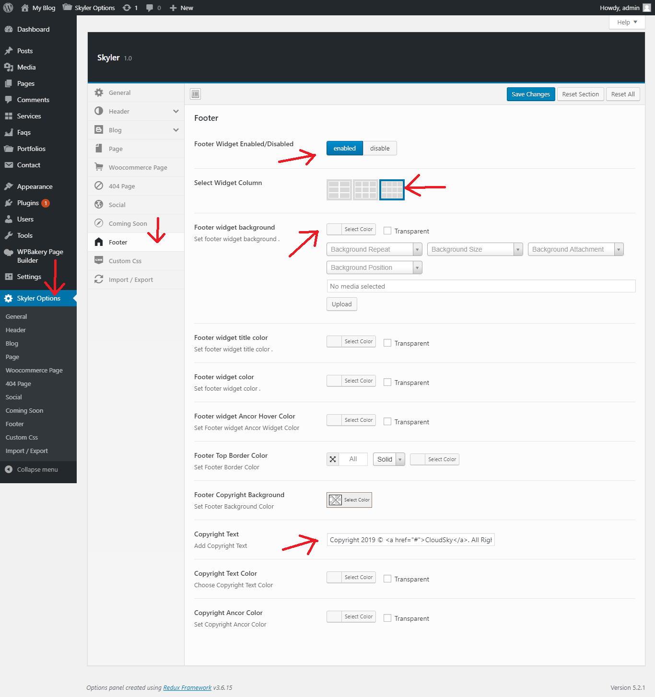Image resolution: width=655 pixels, height=697 pixels.
Task: Choose the two-column widget layout thumbnail
Action: [339, 190]
